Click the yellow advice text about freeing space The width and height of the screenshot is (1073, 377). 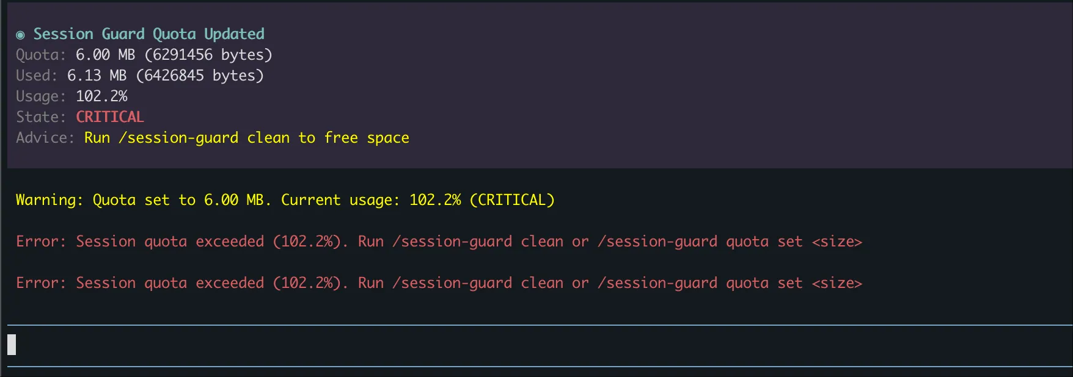247,138
